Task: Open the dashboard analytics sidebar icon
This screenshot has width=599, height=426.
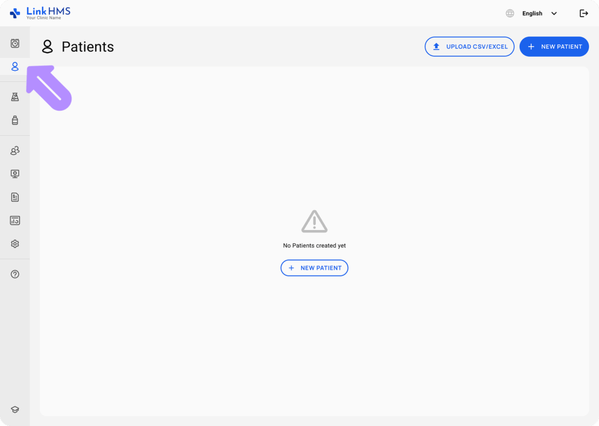Action: [15, 221]
